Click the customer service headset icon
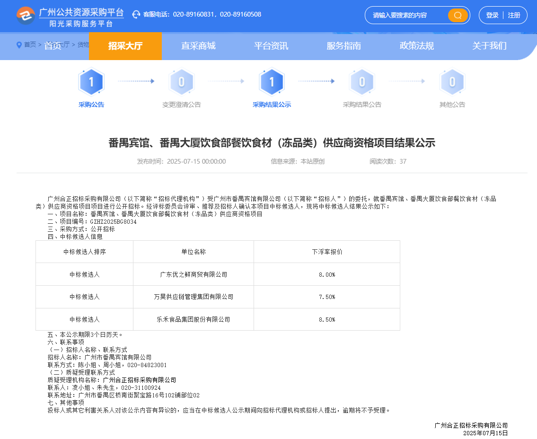 tap(136, 15)
